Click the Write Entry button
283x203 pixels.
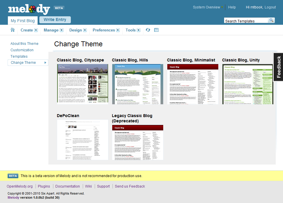pyautogui.click(x=55, y=20)
